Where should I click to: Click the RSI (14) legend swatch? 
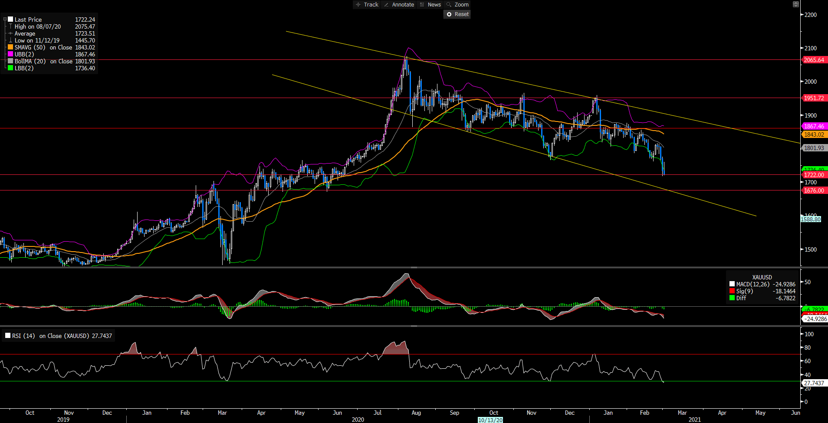[x=8, y=335]
